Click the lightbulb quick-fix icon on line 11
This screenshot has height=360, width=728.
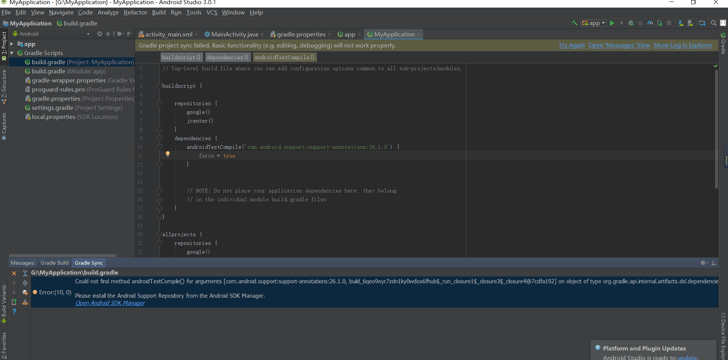click(167, 154)
